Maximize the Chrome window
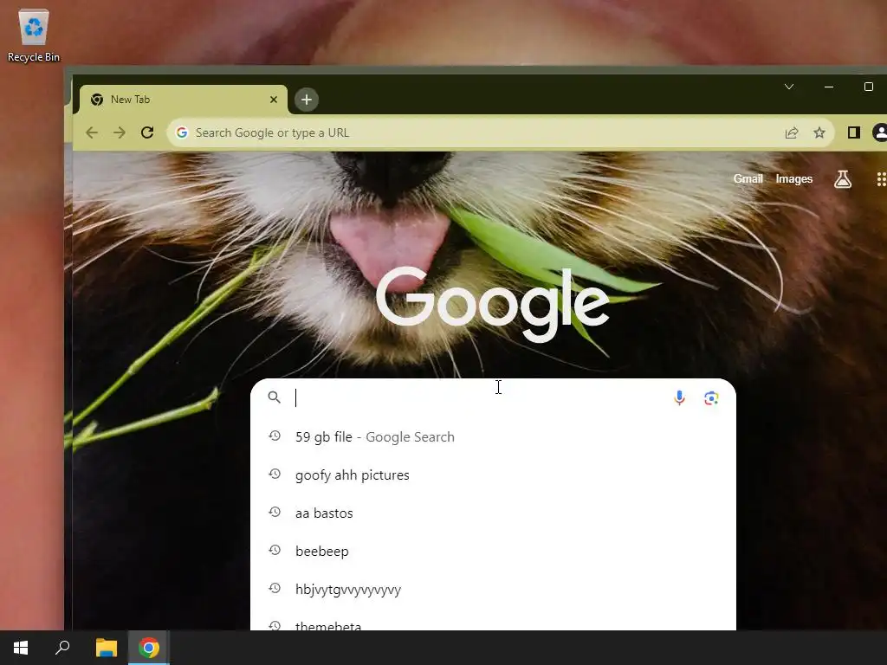 [x=868, y=87]
